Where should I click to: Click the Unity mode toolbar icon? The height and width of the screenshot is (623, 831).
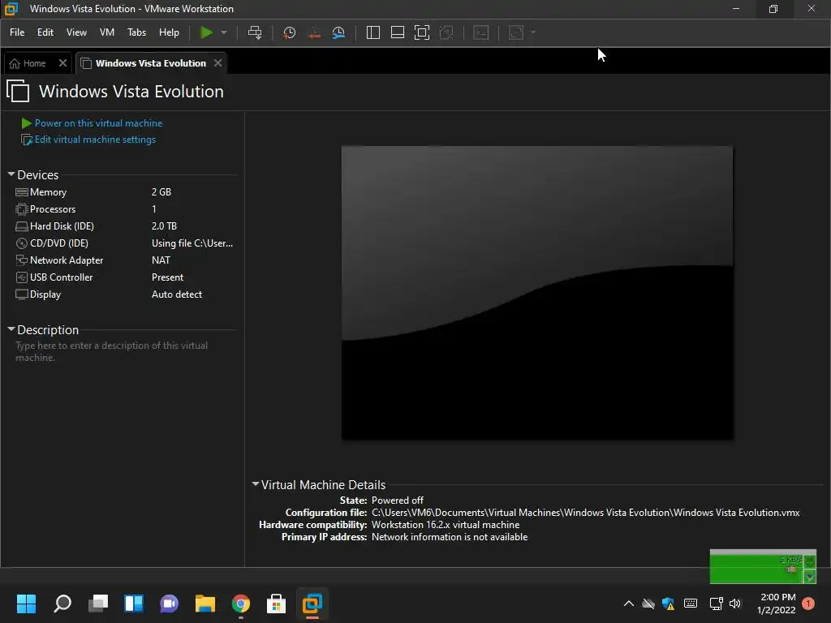[x=447, y=32]
